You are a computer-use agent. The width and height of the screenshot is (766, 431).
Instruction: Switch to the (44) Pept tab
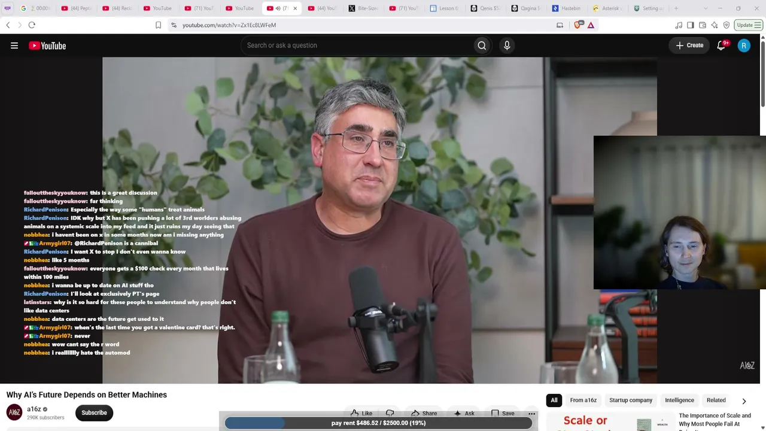tap(78, 8)
